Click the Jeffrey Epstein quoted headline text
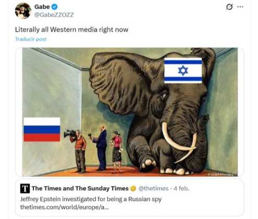Screen dimensions: 258x219 point(91,199)
